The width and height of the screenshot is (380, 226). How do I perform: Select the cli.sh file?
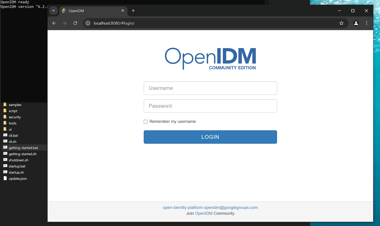13,142
